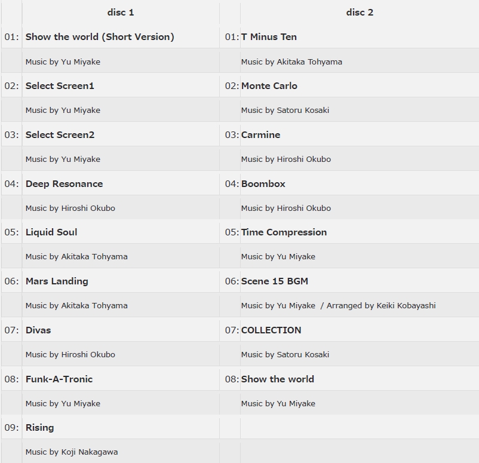Click "Music by Satoru Kosaki" under Monte Carlo

point(285,111)
